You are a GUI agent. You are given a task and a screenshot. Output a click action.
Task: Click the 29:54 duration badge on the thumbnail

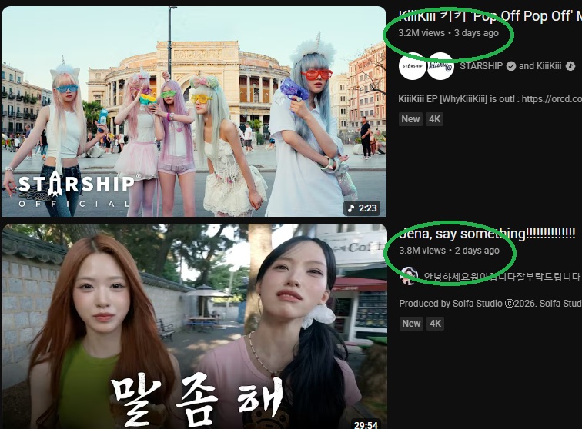click(x=366, y=424)
